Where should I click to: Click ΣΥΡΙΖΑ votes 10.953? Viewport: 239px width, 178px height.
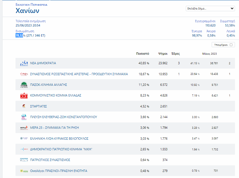[x=163, y=74]
